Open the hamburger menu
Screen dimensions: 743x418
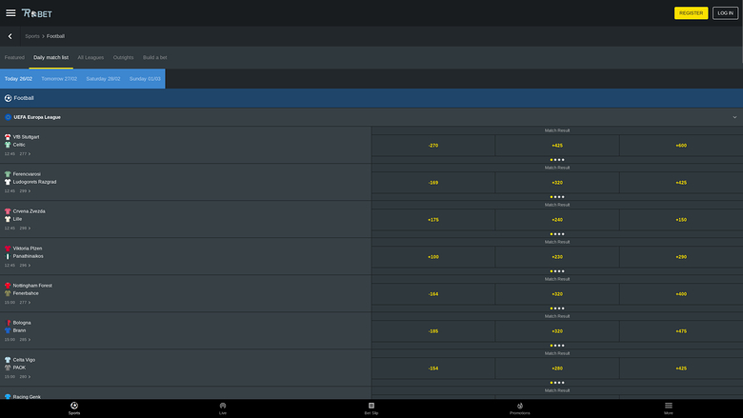pos(10,12)
